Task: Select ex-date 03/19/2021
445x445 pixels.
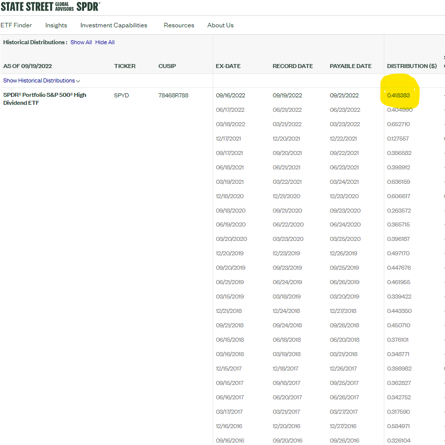Action: [x=230, y=182]
